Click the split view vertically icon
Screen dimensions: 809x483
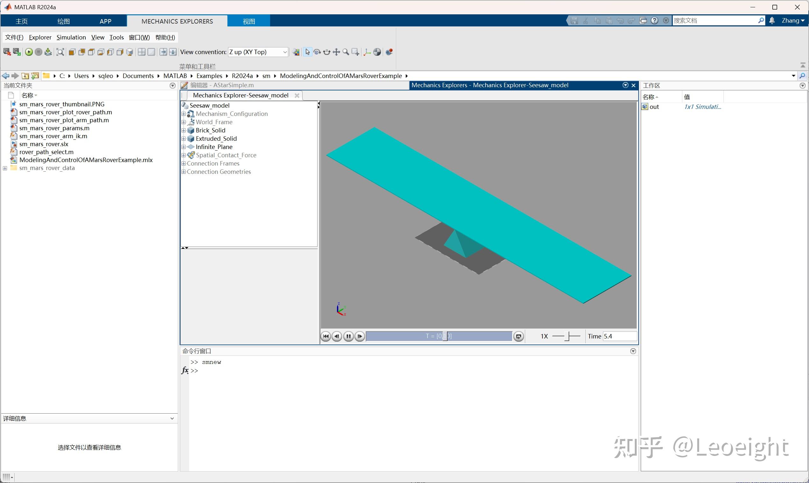coord(173,52)
